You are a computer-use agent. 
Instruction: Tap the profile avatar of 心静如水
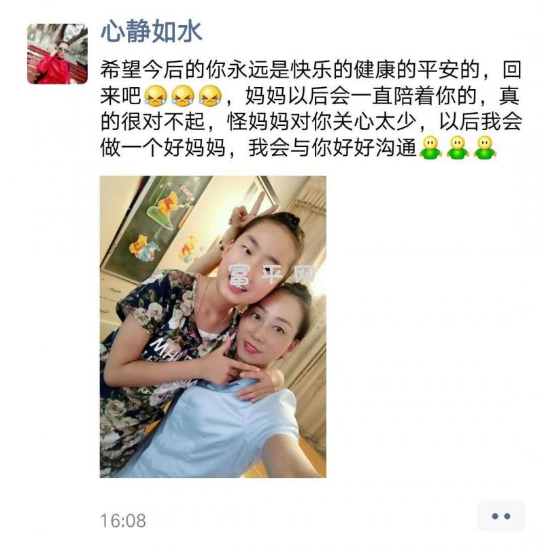click(x=57, y=54)
